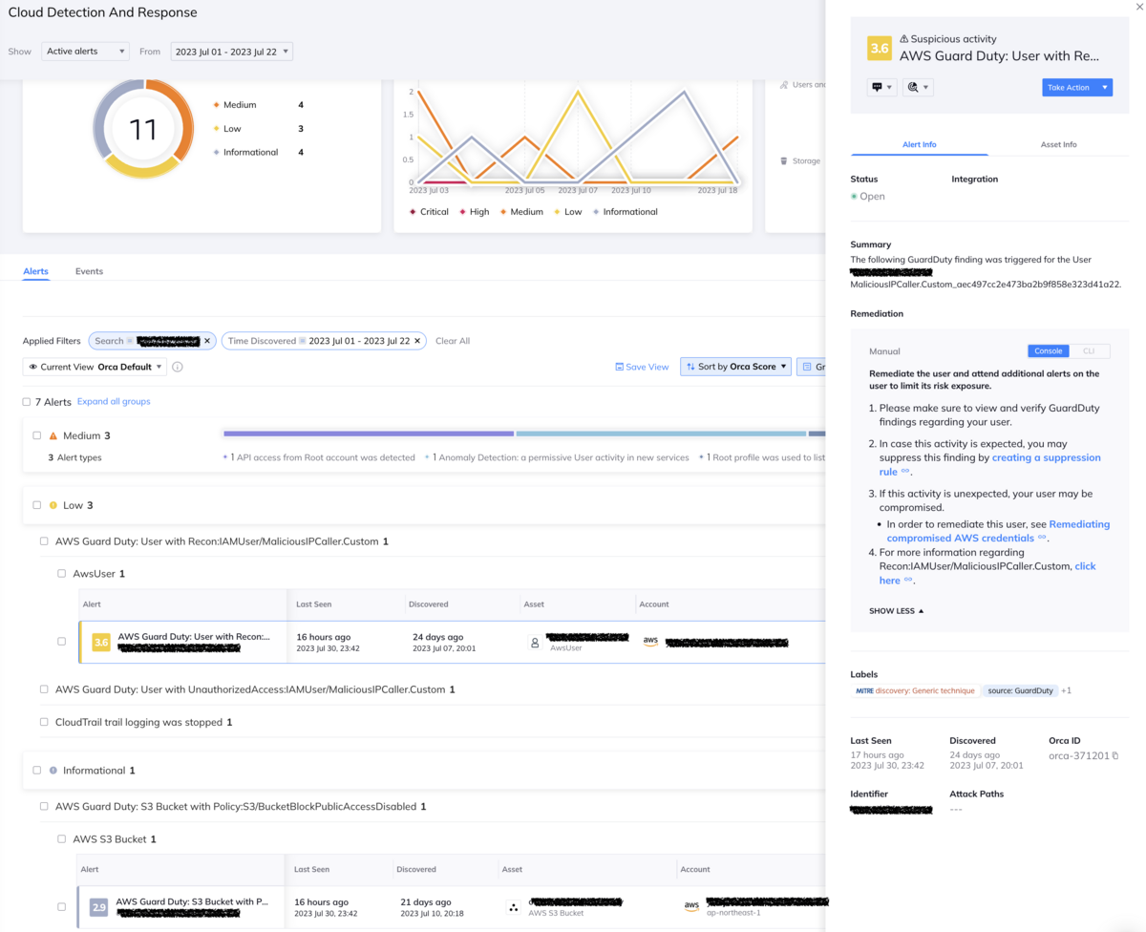The width and height of the screenshot is (1146, 932).
Task: Open the Current View Orca Default dropdown
Action: (95, 367)
